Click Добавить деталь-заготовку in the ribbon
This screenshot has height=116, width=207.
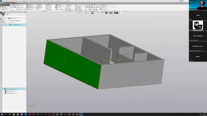tap(60, 5)
